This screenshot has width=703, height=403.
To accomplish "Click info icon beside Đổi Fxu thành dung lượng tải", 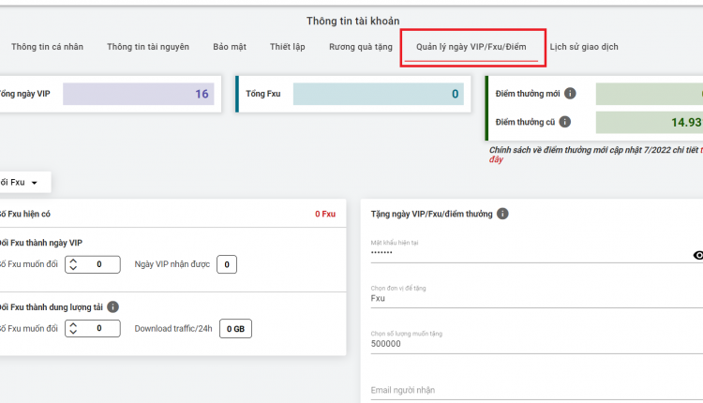I will (x=113, y=306).
